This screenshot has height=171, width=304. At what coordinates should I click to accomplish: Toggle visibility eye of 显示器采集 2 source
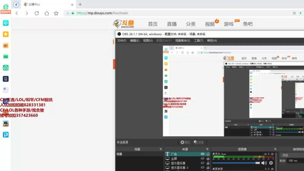point(203,168)
